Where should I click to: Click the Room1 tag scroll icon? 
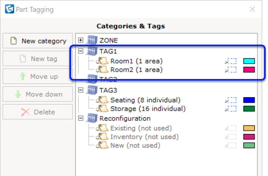pos(102,61)
